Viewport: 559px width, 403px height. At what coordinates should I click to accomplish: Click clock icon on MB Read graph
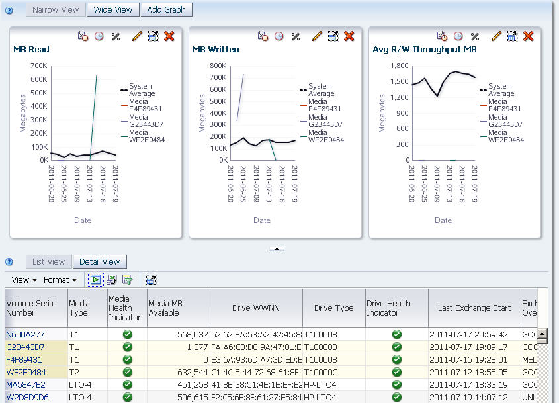[99, 36]
